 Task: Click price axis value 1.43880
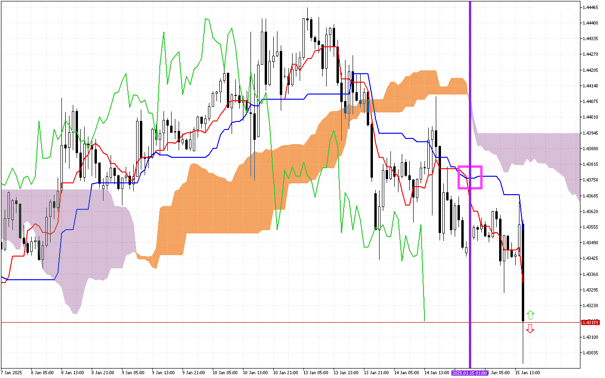pos(590,149)
